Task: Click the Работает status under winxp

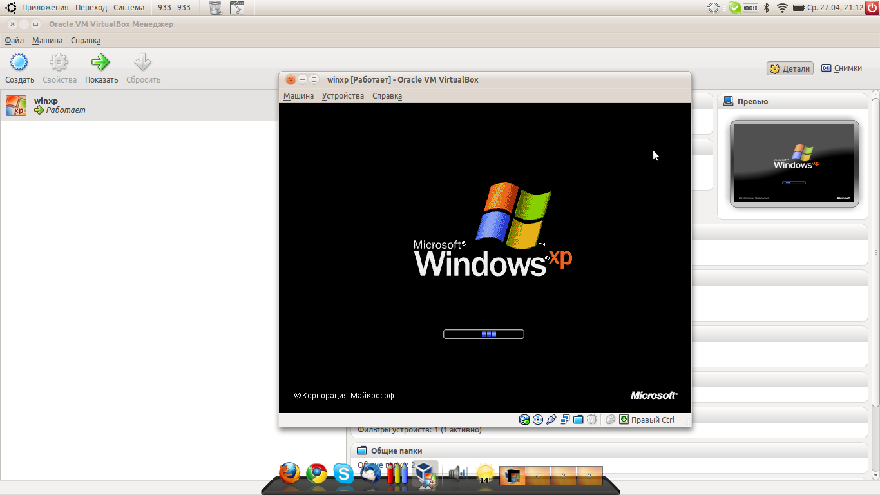Action: coord(66,110)
